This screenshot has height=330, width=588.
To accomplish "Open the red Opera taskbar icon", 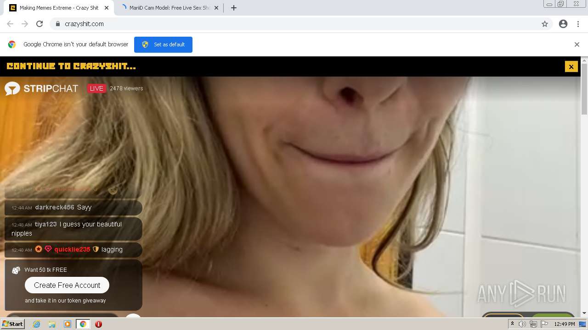I will pyautogui.click(x=98, y=324).
